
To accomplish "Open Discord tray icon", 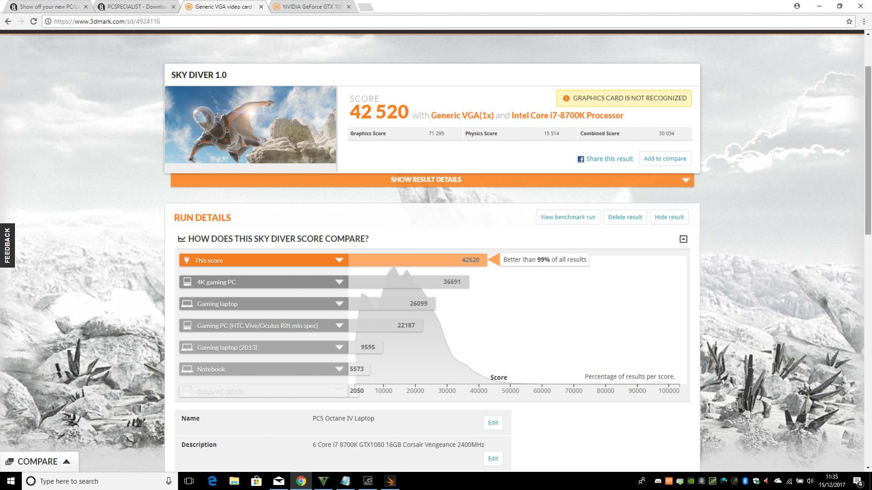I will click(658, 481).
